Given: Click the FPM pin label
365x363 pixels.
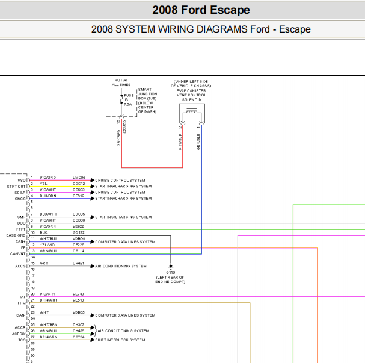Looking at the screenshot, I should point(22,303).
